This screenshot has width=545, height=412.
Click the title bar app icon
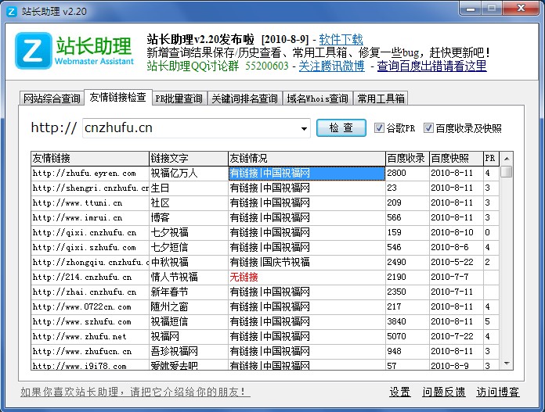coord(12,12)
